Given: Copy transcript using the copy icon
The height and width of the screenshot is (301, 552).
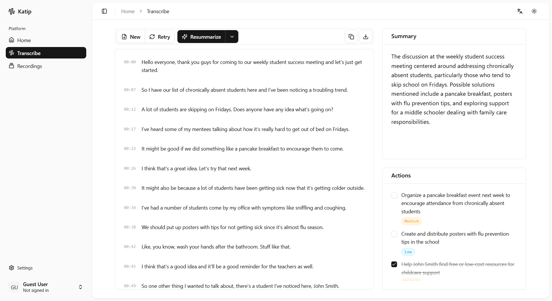Looking at the screenshot, I should click(351, 37).
